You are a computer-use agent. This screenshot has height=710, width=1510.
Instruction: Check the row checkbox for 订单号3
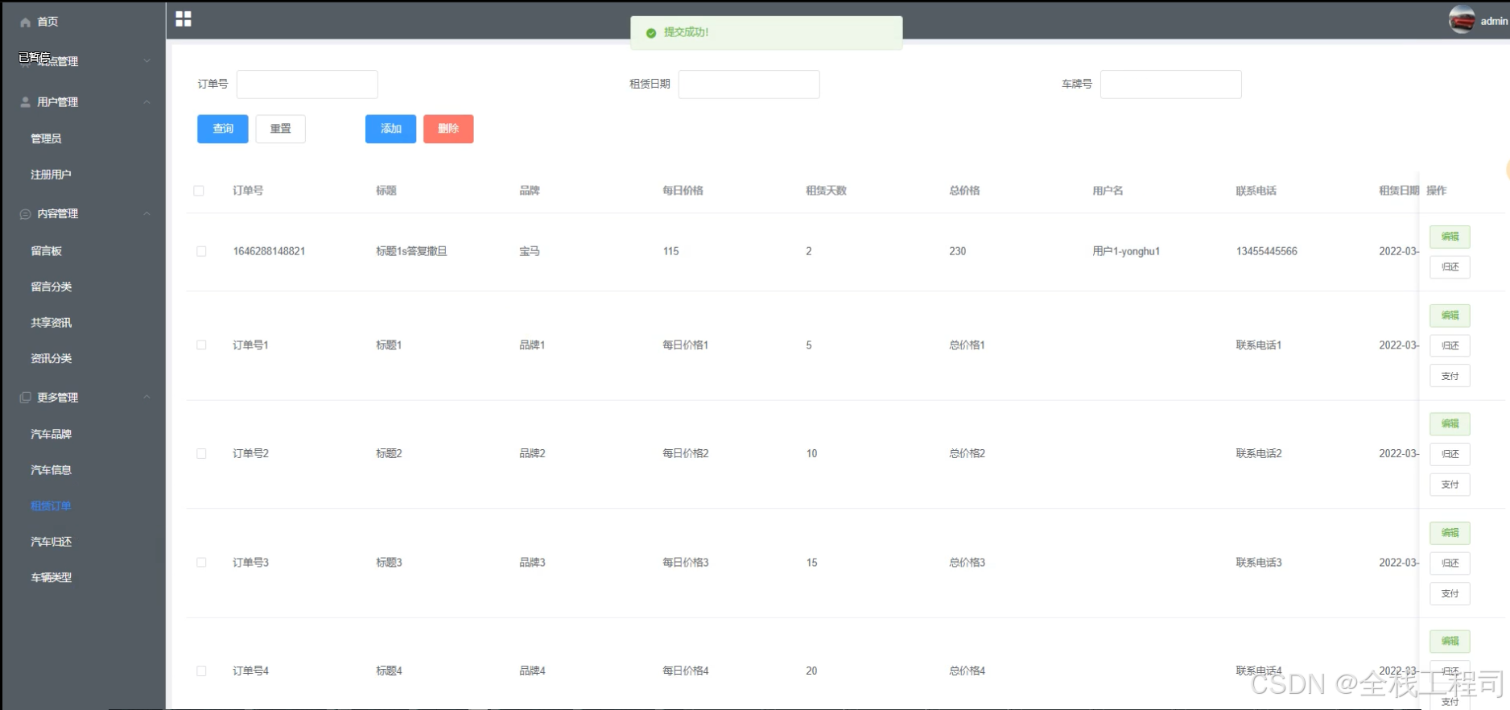pos(201,562)
